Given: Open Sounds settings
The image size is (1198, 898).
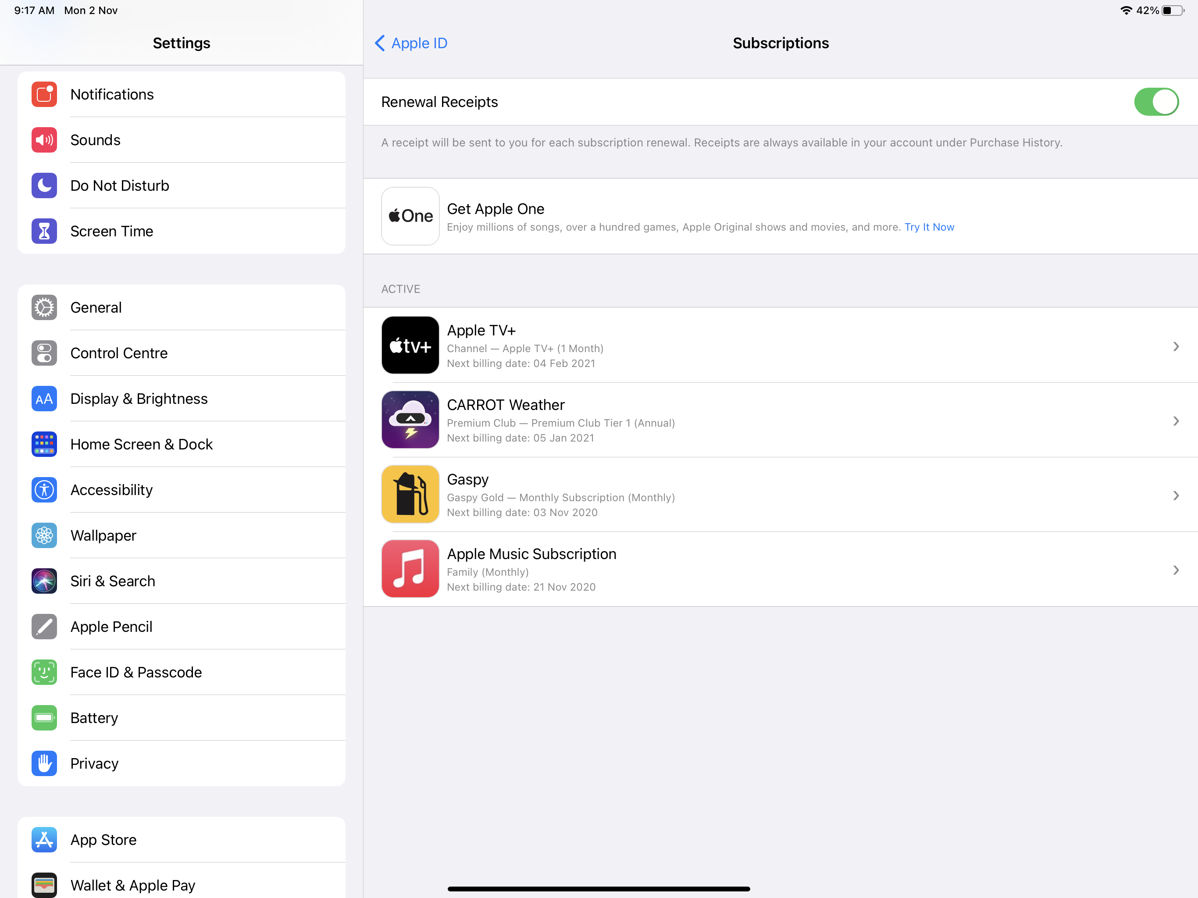Looking at the screenshot, I should tap(182, 140).
